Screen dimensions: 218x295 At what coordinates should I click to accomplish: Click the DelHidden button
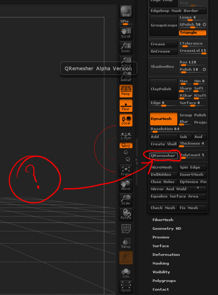pyautogui.click(x=164, y=174)
